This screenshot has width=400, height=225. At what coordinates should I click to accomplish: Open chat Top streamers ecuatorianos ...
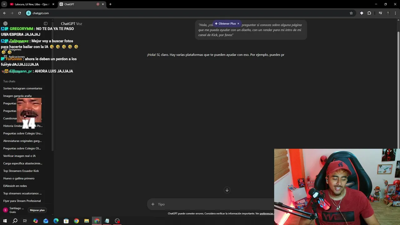click(22, 193)
